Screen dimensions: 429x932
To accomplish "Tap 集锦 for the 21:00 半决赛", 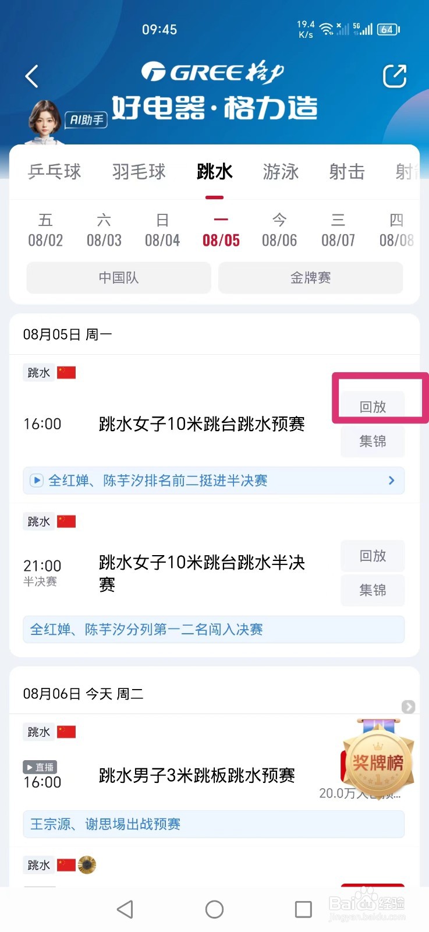I will [x=373, y=590].
